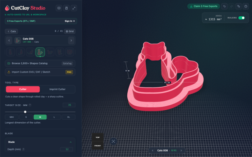Click the 3 Free Exports (STL / 3MF) banner
This screenshot has width=252, height=157.
pyautogui.click(x=41, y=21)
